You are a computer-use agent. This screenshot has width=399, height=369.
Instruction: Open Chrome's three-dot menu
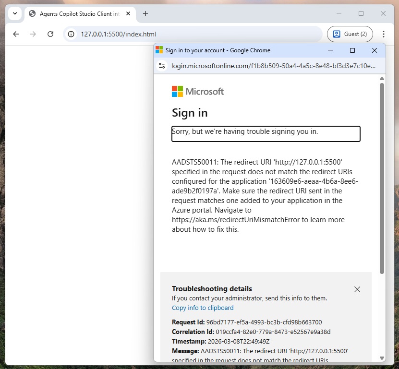(384, 34)
